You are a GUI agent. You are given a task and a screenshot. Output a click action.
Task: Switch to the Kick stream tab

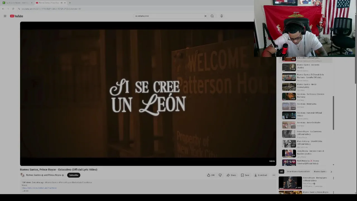click(17, 3)
